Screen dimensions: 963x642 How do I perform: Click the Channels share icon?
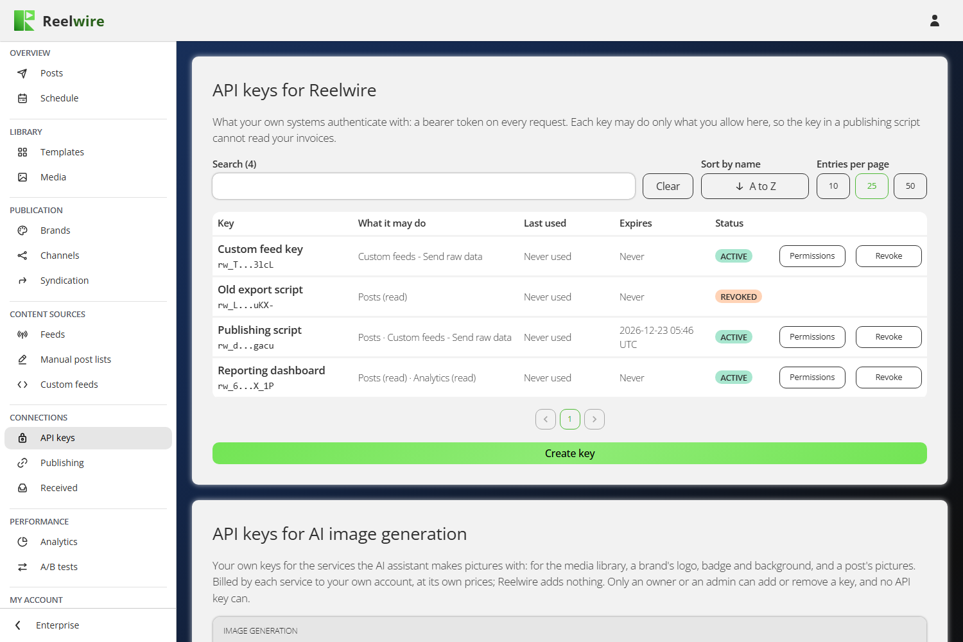(22, 256)
